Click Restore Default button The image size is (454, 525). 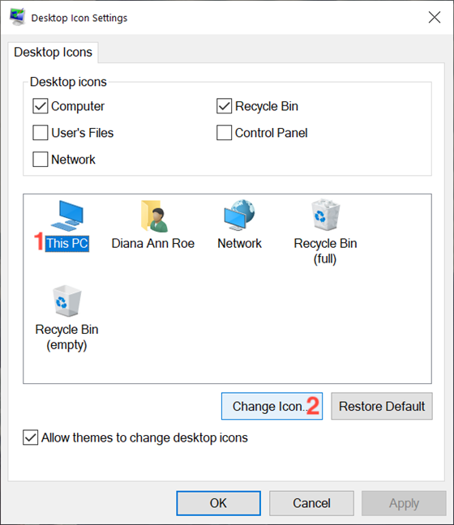pos(382,406)
